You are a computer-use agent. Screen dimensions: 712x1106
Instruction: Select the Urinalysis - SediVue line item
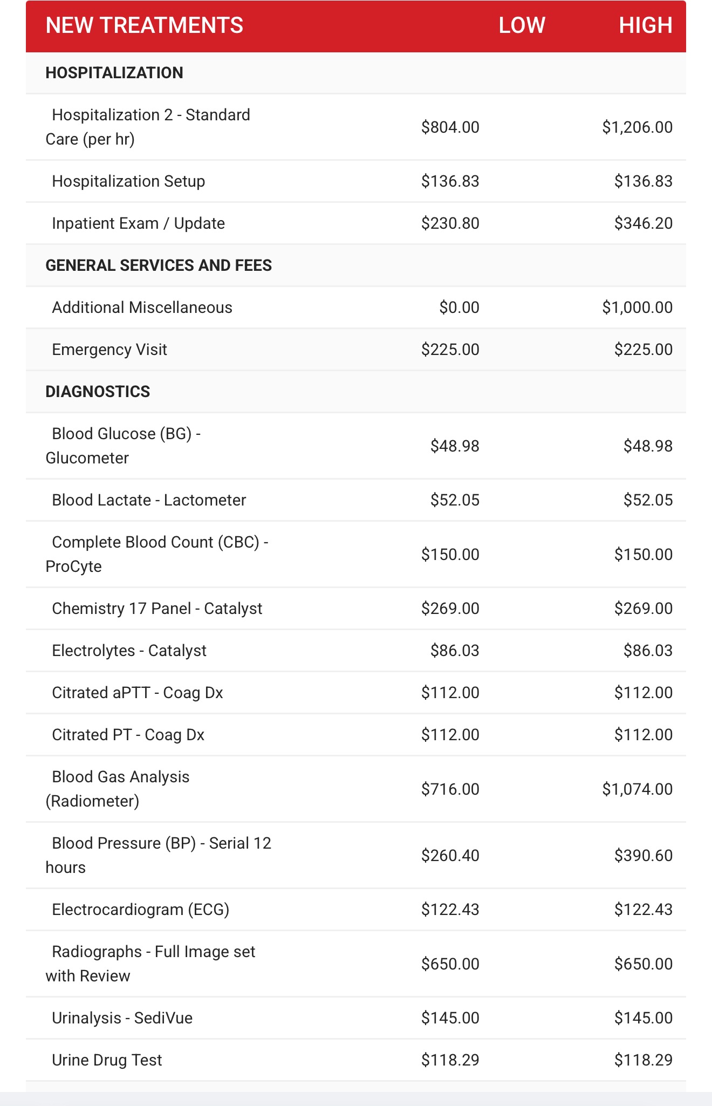pyautogui.click(x=122, y=1018)
